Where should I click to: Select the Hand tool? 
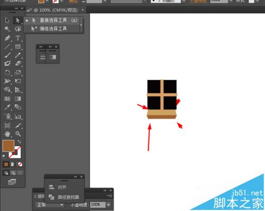tap(7, 134)
